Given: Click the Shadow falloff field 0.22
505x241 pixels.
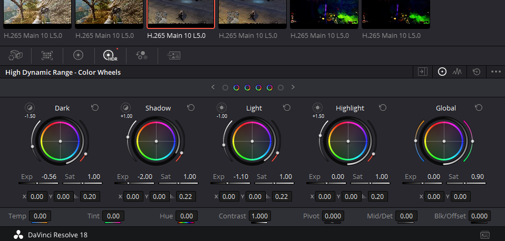Looking at the screenshot, I should pyautogui.click(x=186, y=196).
